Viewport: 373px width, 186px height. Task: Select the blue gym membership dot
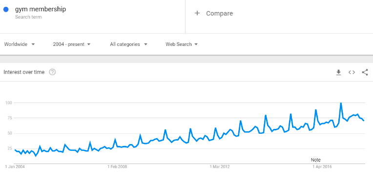(6, 9)
